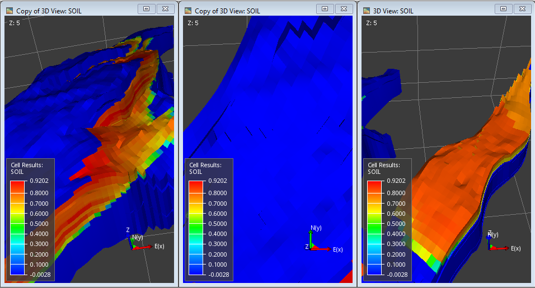Click the Z: 5 label in left view
Viewport: 535px width, 288px height.
point(14,23)
